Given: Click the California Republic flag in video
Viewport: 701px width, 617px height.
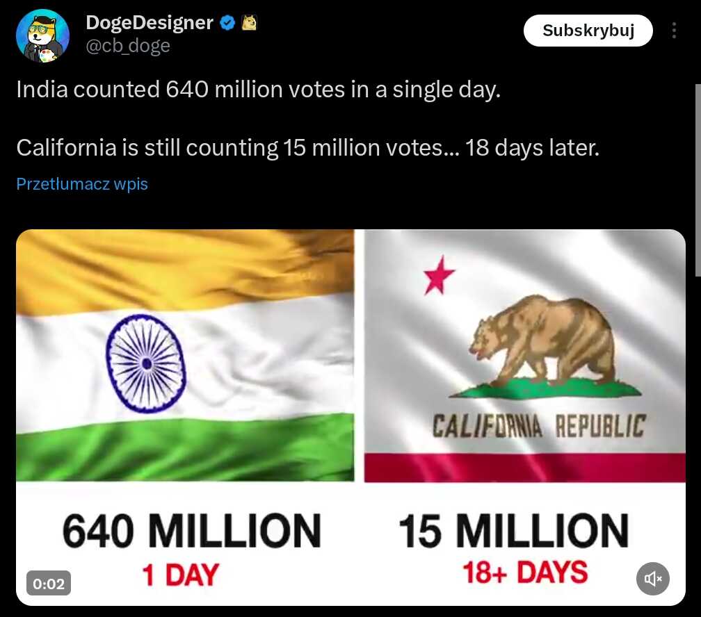Looking at the screenshot, I should point(525,356).
